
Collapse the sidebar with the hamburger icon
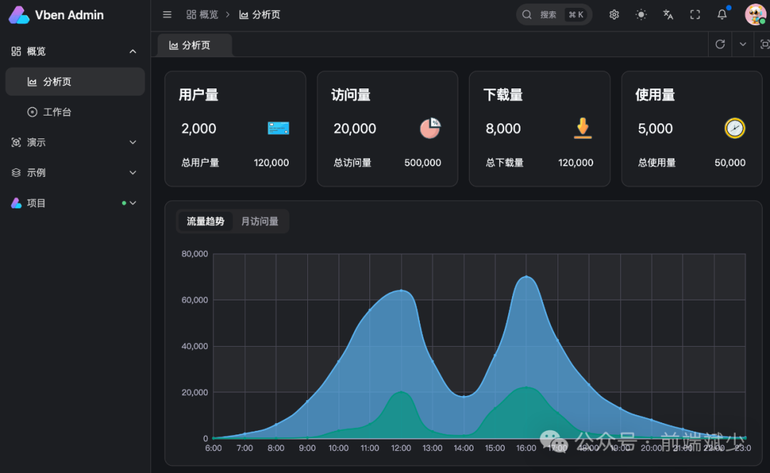[167, 14]
